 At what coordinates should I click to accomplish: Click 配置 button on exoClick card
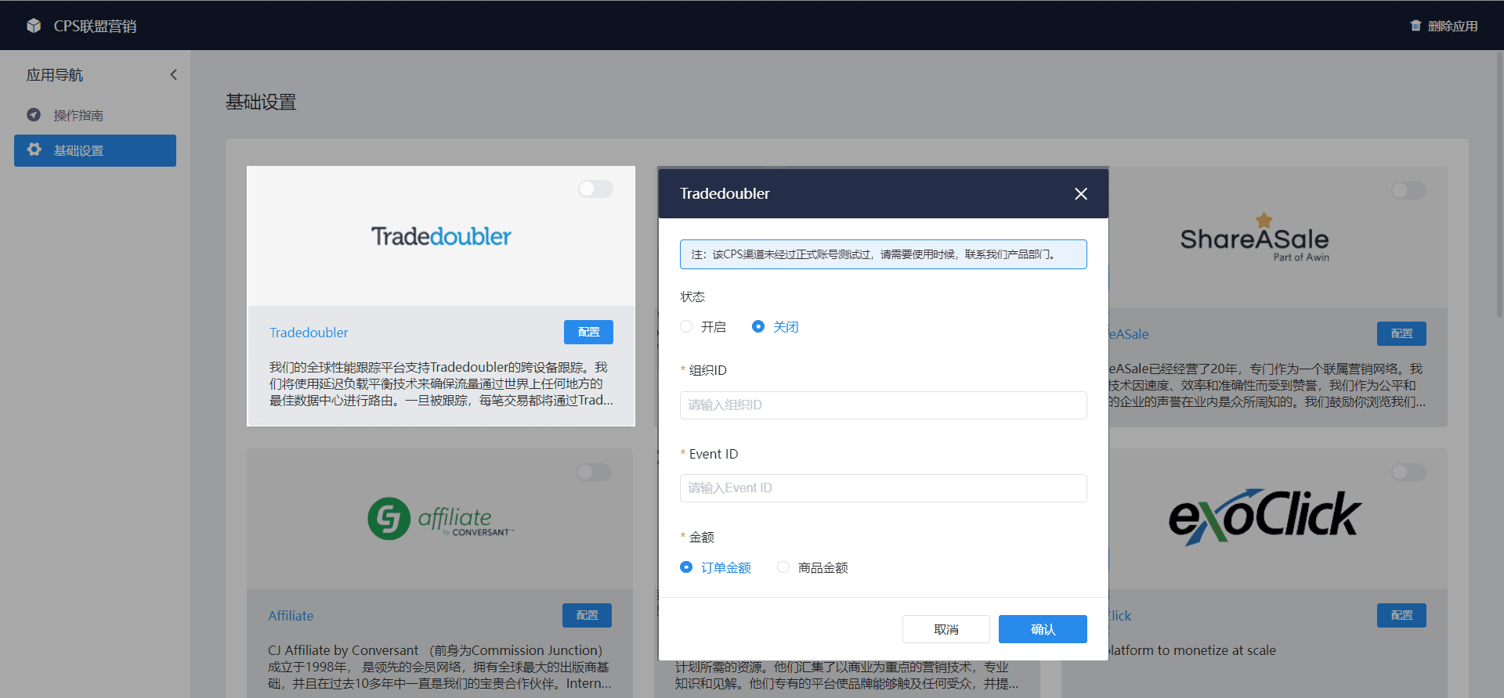pos(1401,615)
